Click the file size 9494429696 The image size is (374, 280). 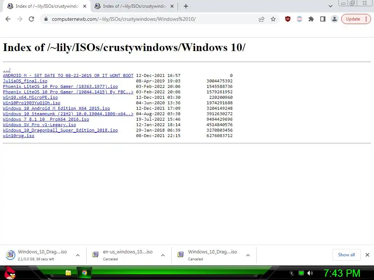(x=220, y=119)
